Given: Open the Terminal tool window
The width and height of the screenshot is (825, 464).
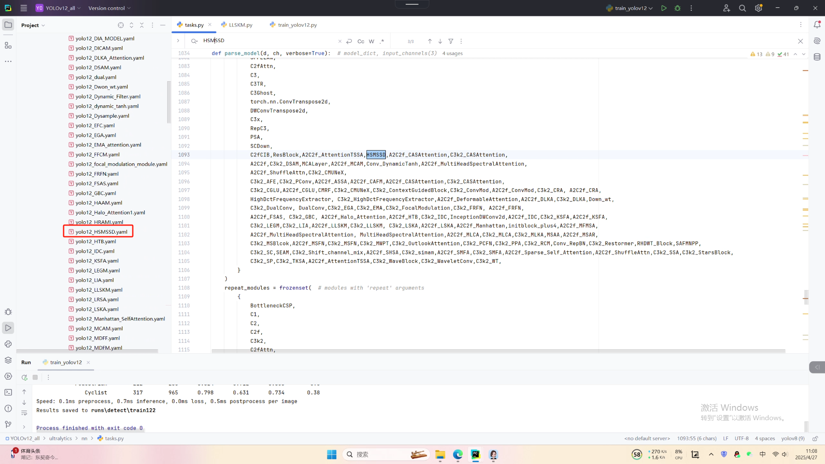Looking at the screenshot, I should point(8,392).
